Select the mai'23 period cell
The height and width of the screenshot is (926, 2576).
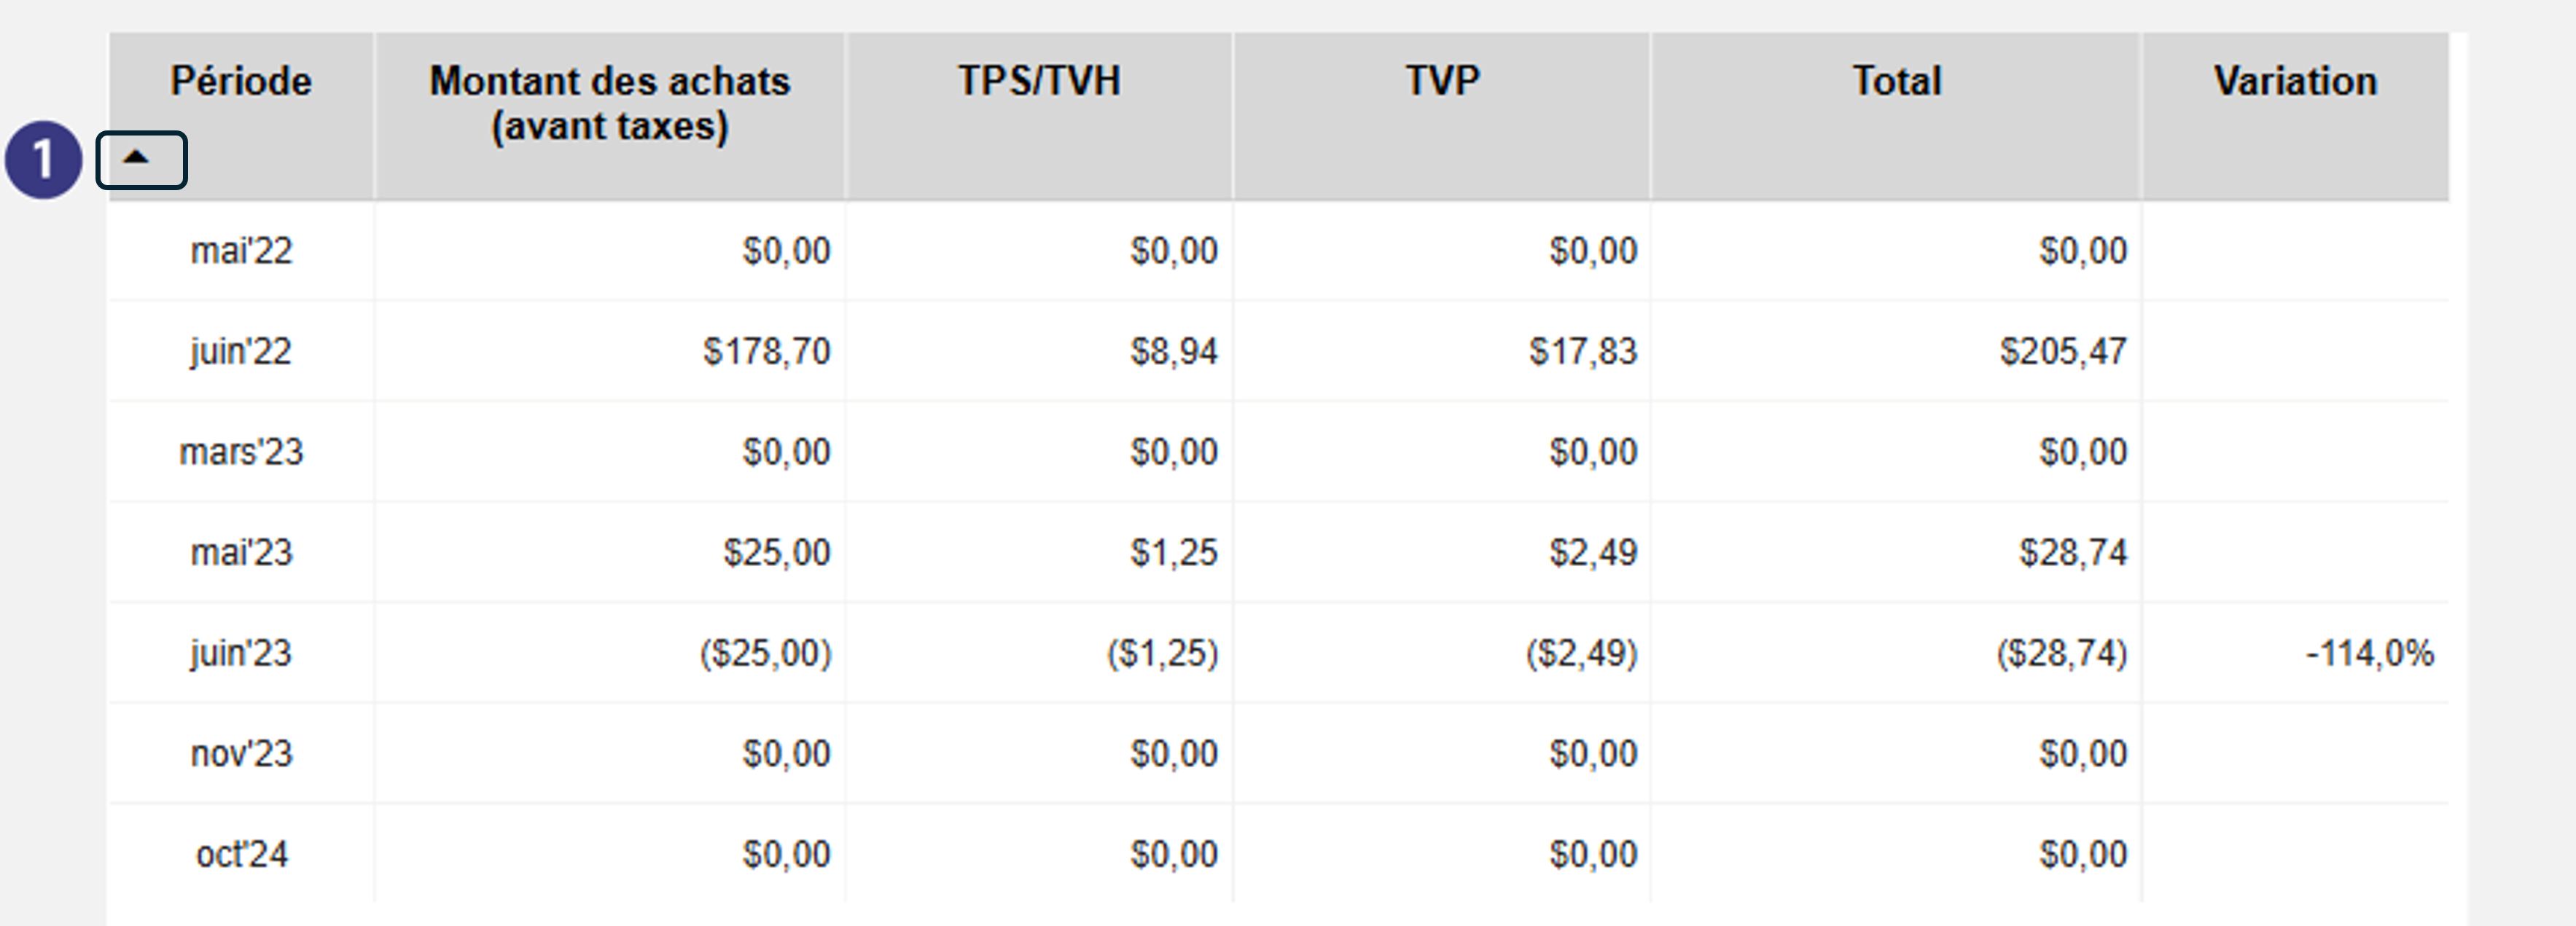point(241,552)
